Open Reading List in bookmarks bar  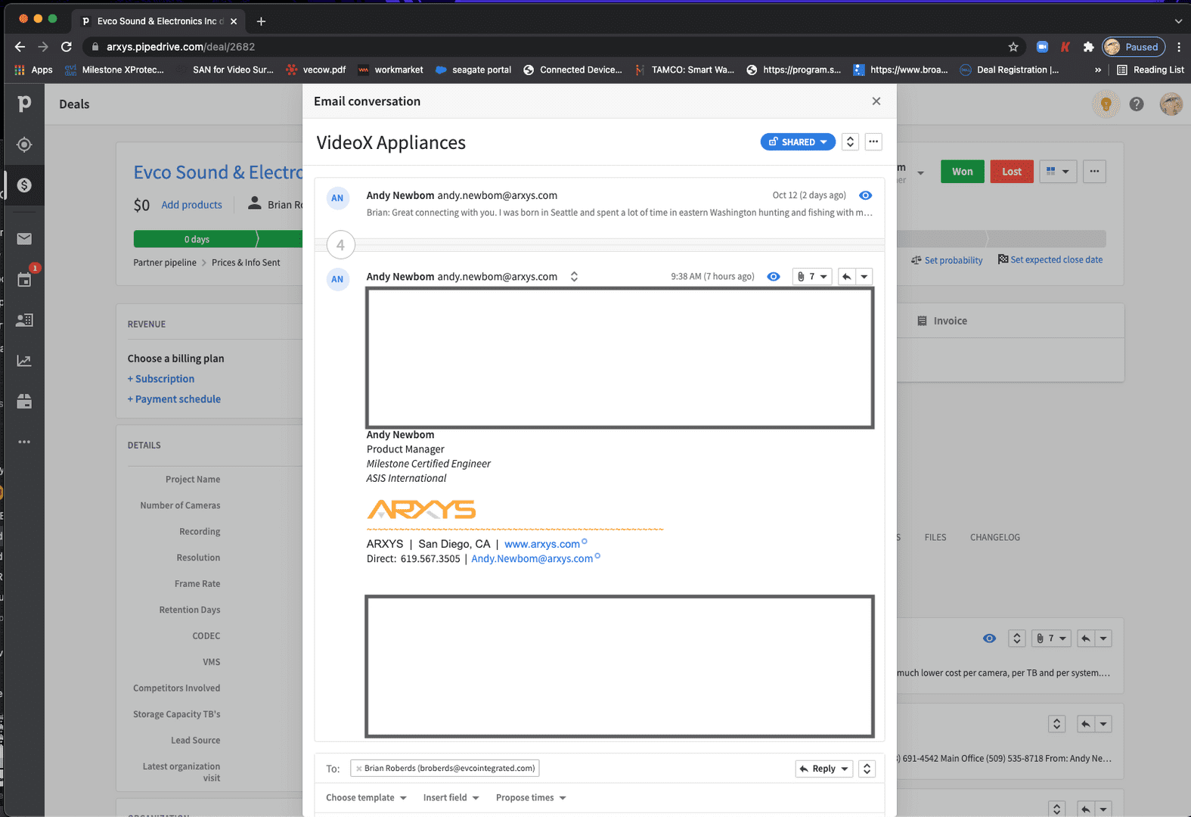(1150, 70)
